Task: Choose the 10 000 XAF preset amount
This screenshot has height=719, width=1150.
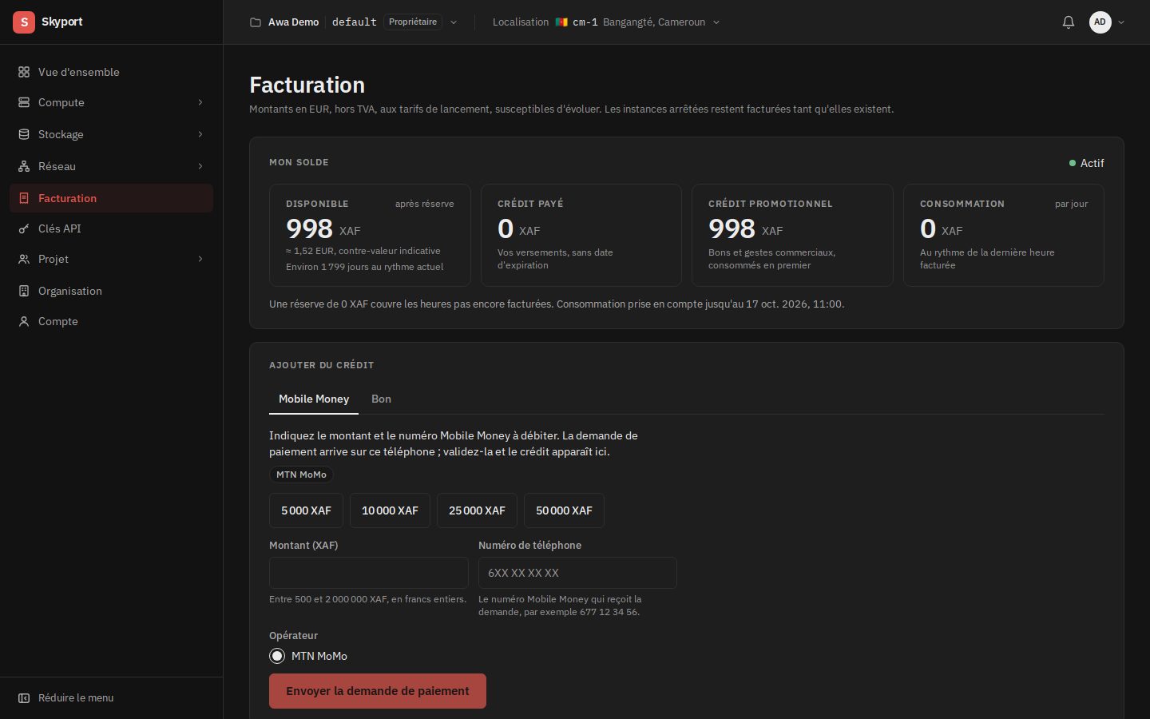Action: point(390,510)
